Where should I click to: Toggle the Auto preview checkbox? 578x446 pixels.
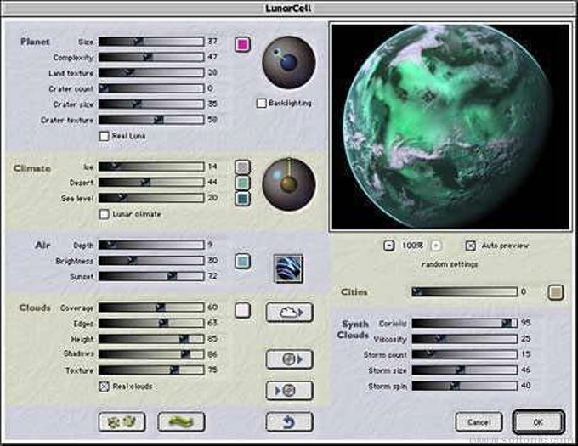(471, 246)
